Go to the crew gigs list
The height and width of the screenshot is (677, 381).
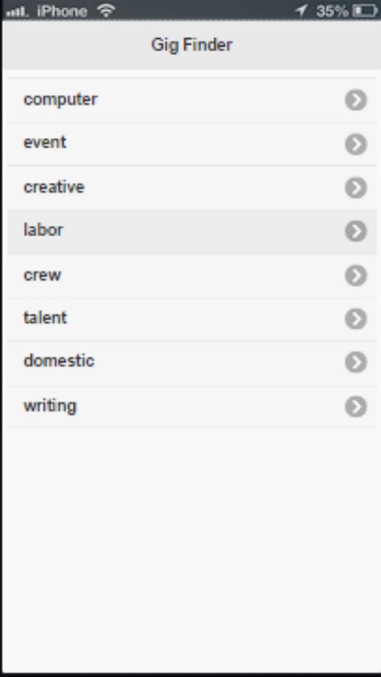point(191,275)
